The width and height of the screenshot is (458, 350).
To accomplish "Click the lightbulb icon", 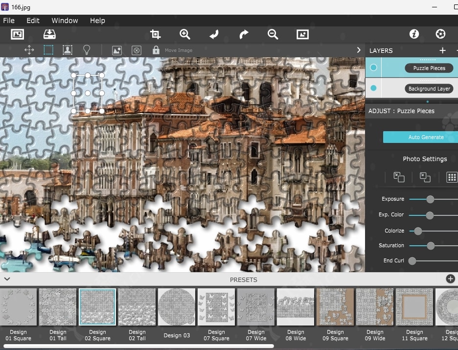I will tap(87, 50).
